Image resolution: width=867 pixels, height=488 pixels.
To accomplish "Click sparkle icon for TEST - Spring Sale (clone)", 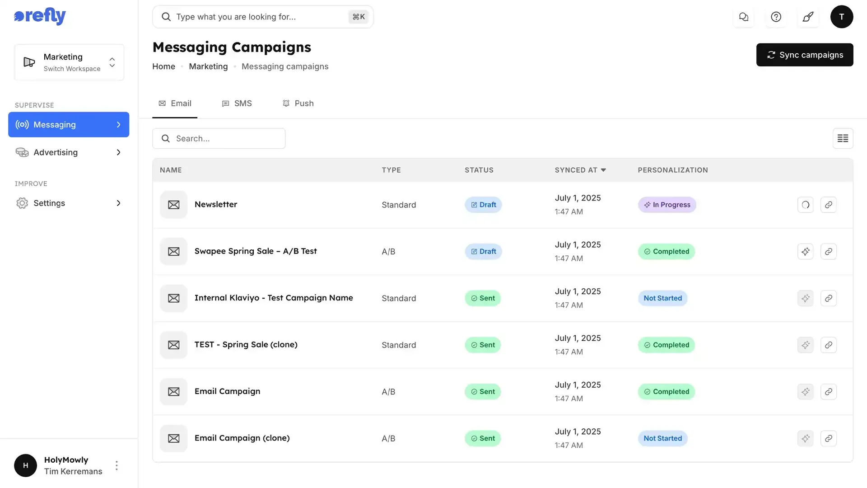I will 806,345.
